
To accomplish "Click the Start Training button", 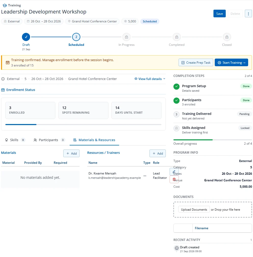I will [231, 63].
